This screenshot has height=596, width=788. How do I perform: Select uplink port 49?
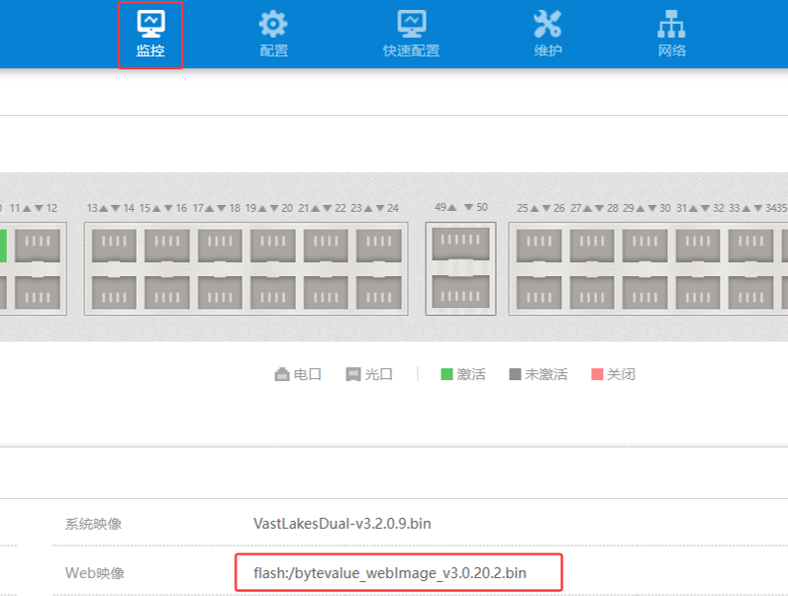pyautogui.click(x=460, y=243)
